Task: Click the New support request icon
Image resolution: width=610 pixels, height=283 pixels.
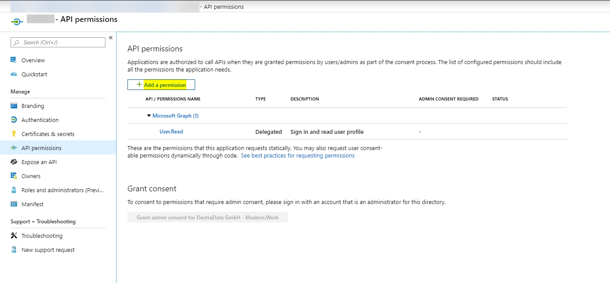Action: coord(14,250)
